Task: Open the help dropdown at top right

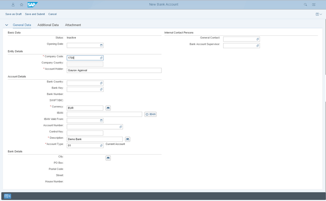Action: coord(319,14)
